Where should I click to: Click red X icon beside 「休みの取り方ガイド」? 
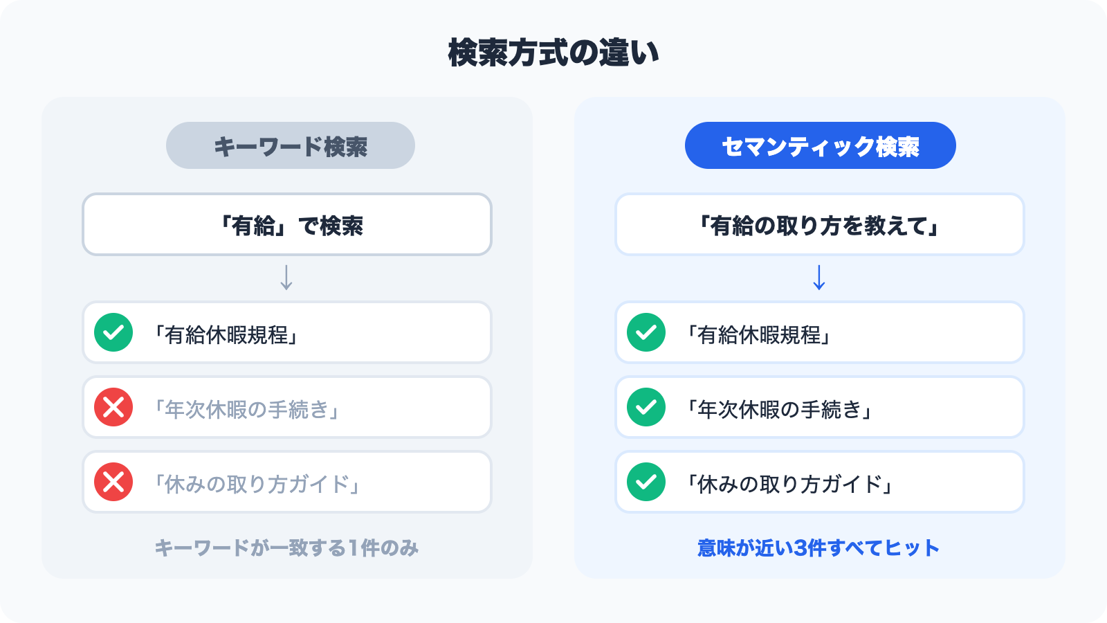click(113, 482)
